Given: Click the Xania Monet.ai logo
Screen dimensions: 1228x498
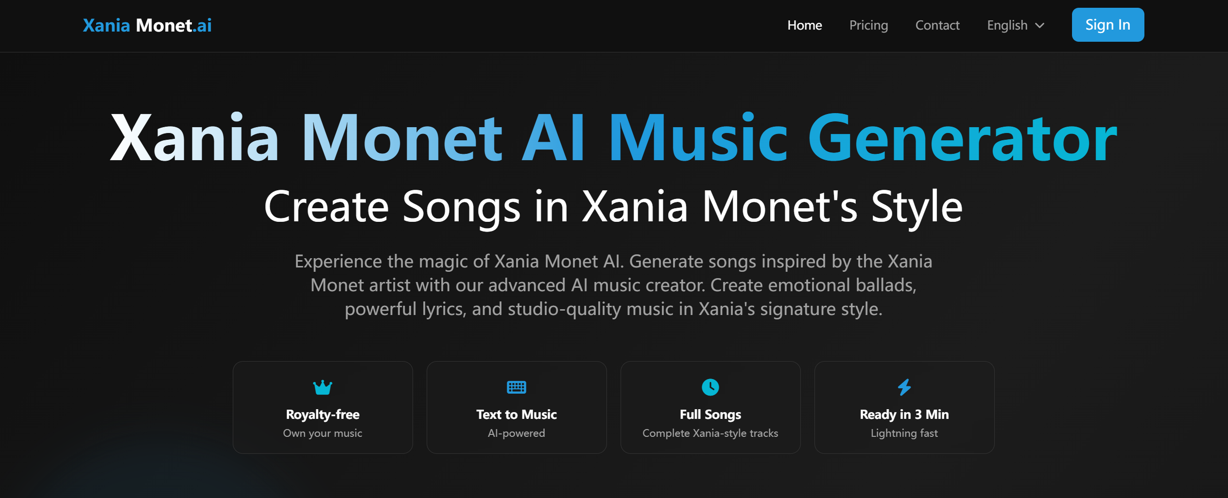Looking at the screenshot, I should click(x=147, y=25).
